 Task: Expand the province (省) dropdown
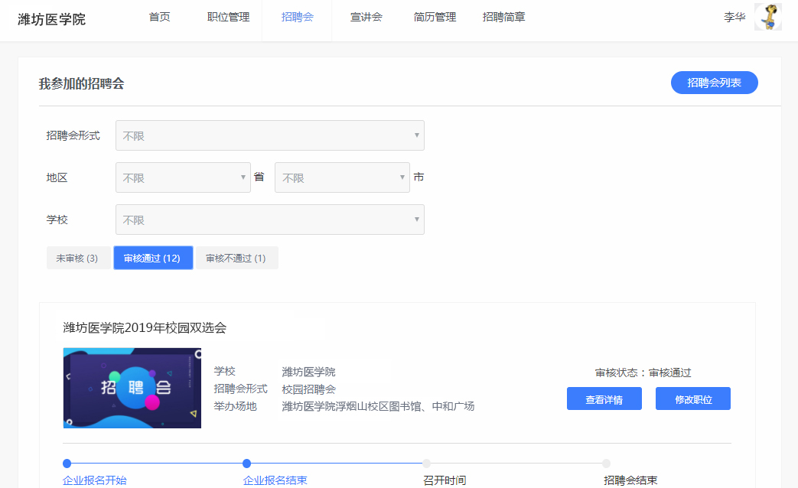(x=183, y=177)
